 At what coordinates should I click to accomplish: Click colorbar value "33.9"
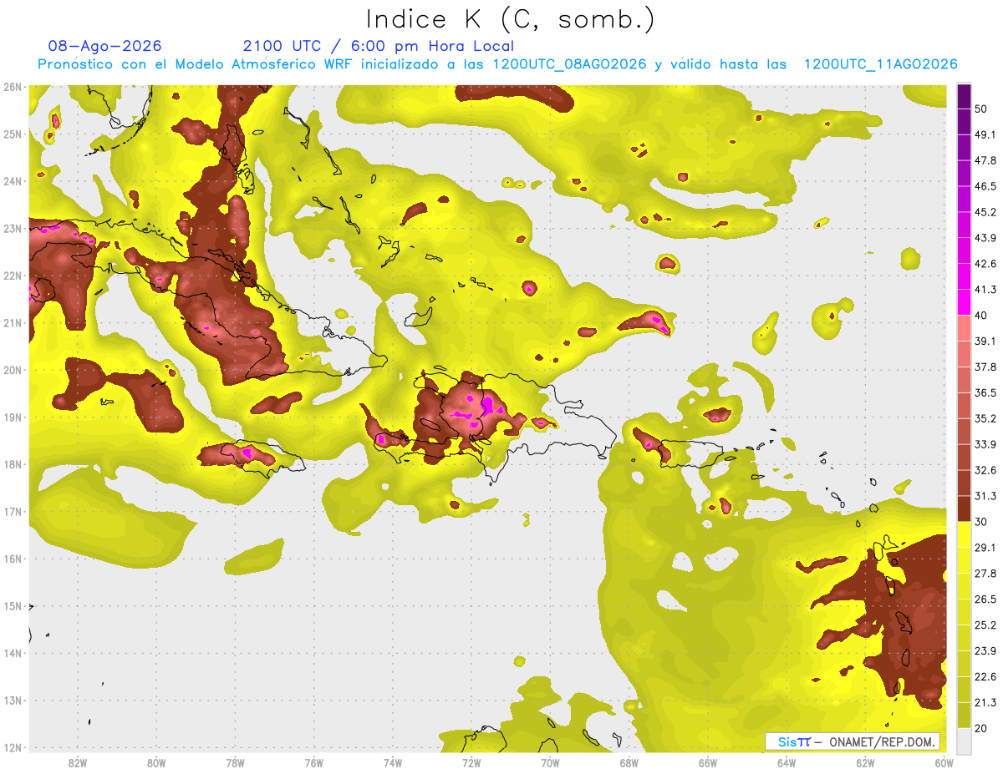point(985,444)
